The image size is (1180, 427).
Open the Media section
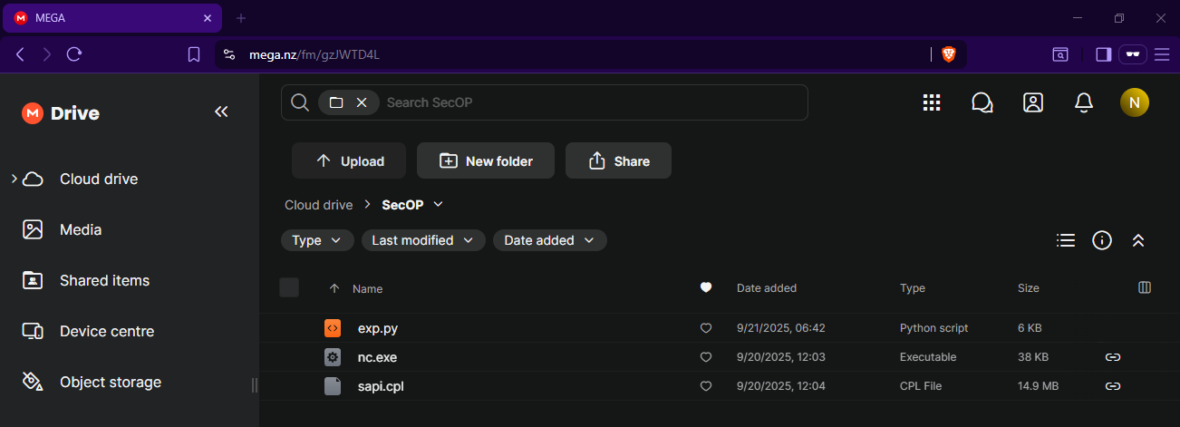coord(81,229)
